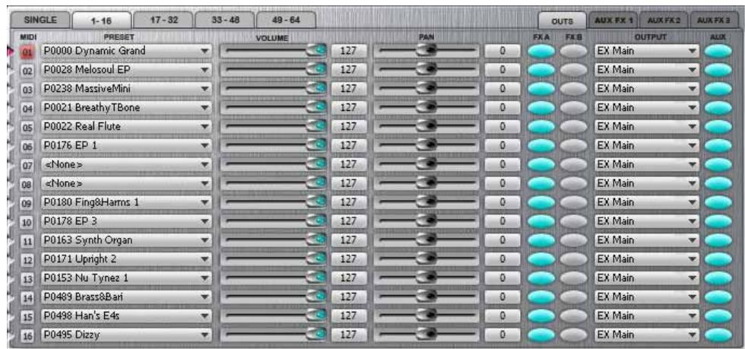The image size is (745, 349).
Task: Open the AUX FX 3 tab
Action: pyautogui.click(x=715, y=21)
